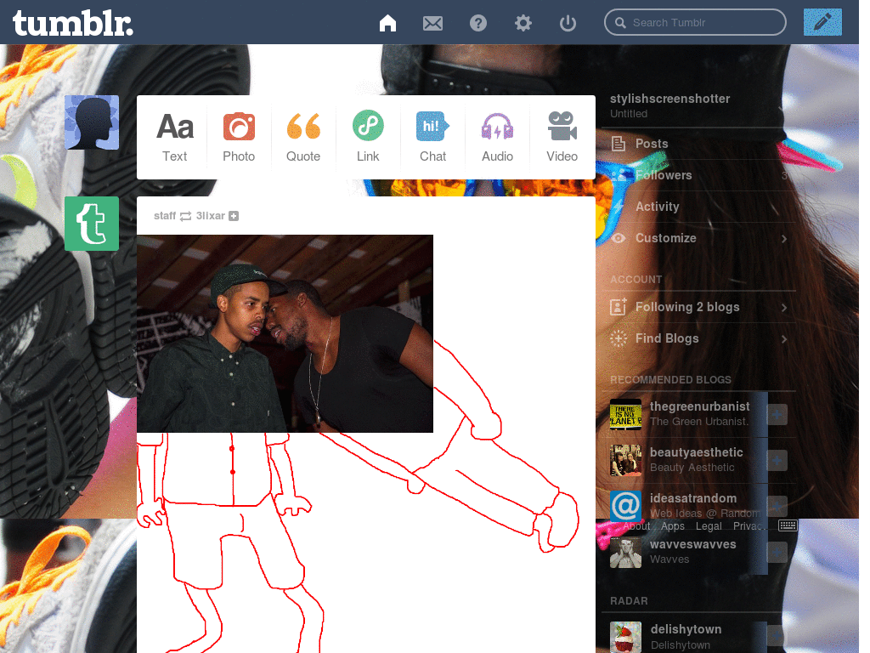Open the Activity sidebar item
The image size is (870, 653).
click(x=657, y=207)
